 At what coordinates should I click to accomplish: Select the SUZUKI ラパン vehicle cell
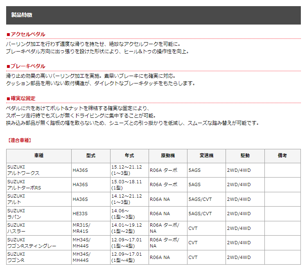coord(39,214)
